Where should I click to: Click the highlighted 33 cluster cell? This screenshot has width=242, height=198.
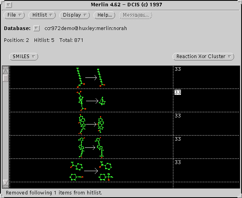178,92
